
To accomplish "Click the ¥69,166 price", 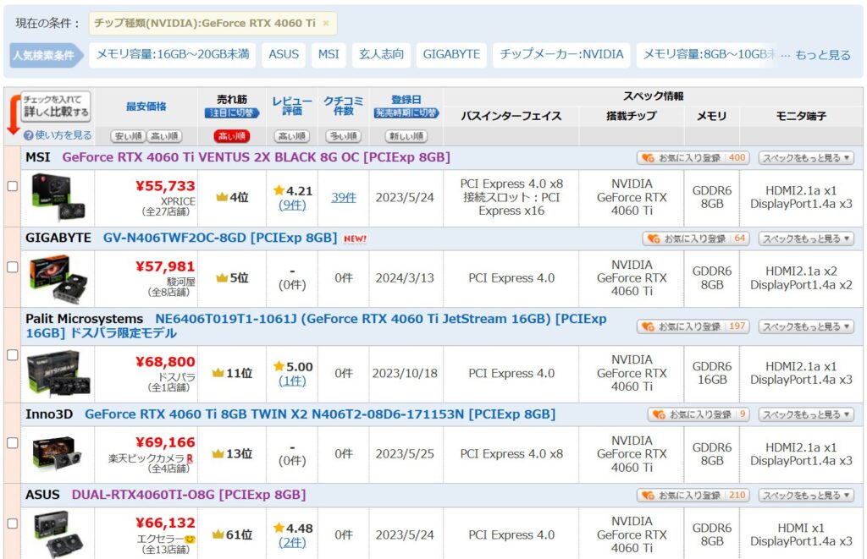I will point(165,442).
